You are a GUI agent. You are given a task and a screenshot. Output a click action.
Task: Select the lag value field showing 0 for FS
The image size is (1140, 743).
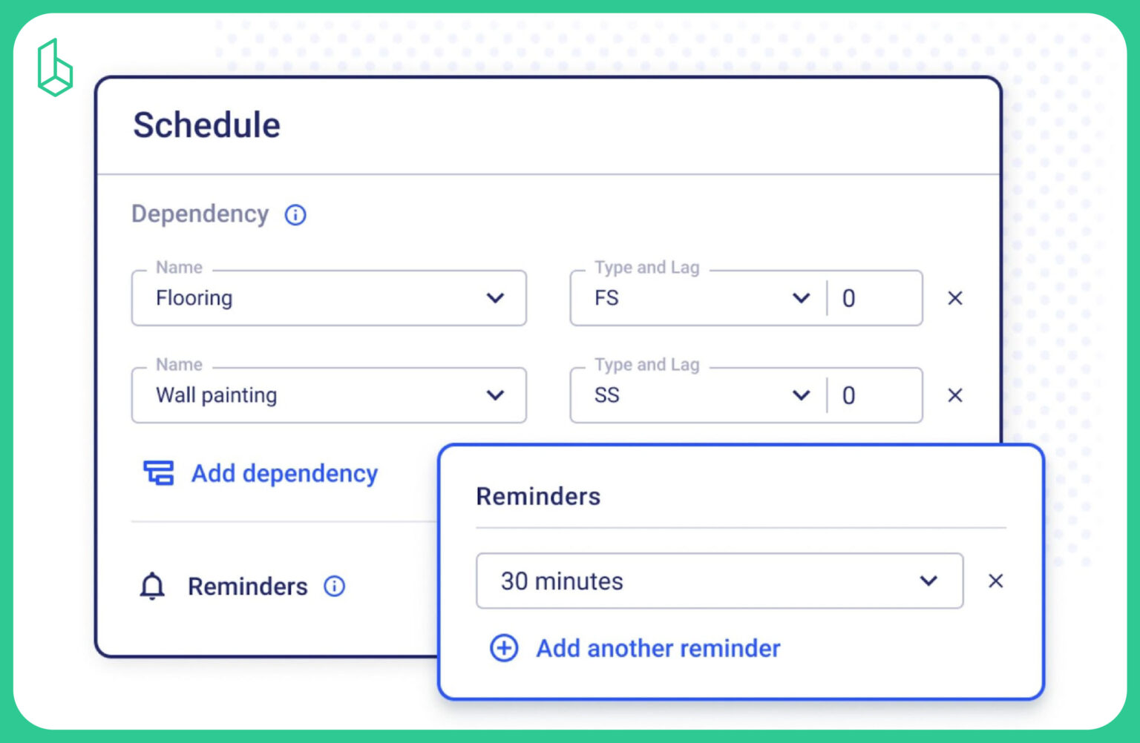click(849, 298)
